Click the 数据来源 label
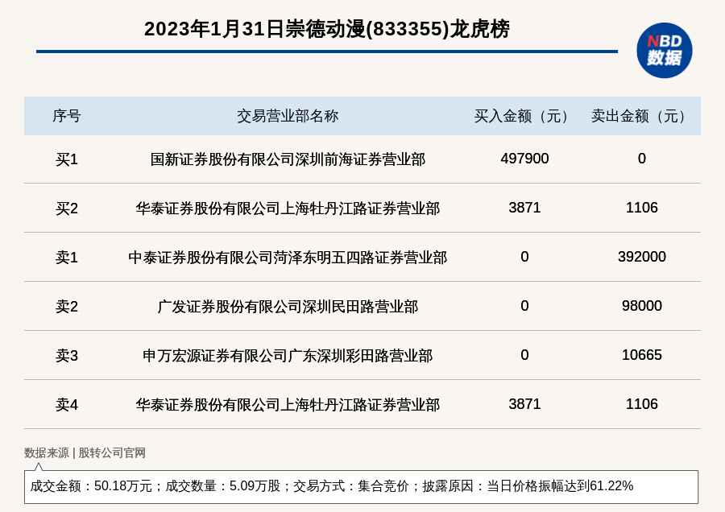 46,453
